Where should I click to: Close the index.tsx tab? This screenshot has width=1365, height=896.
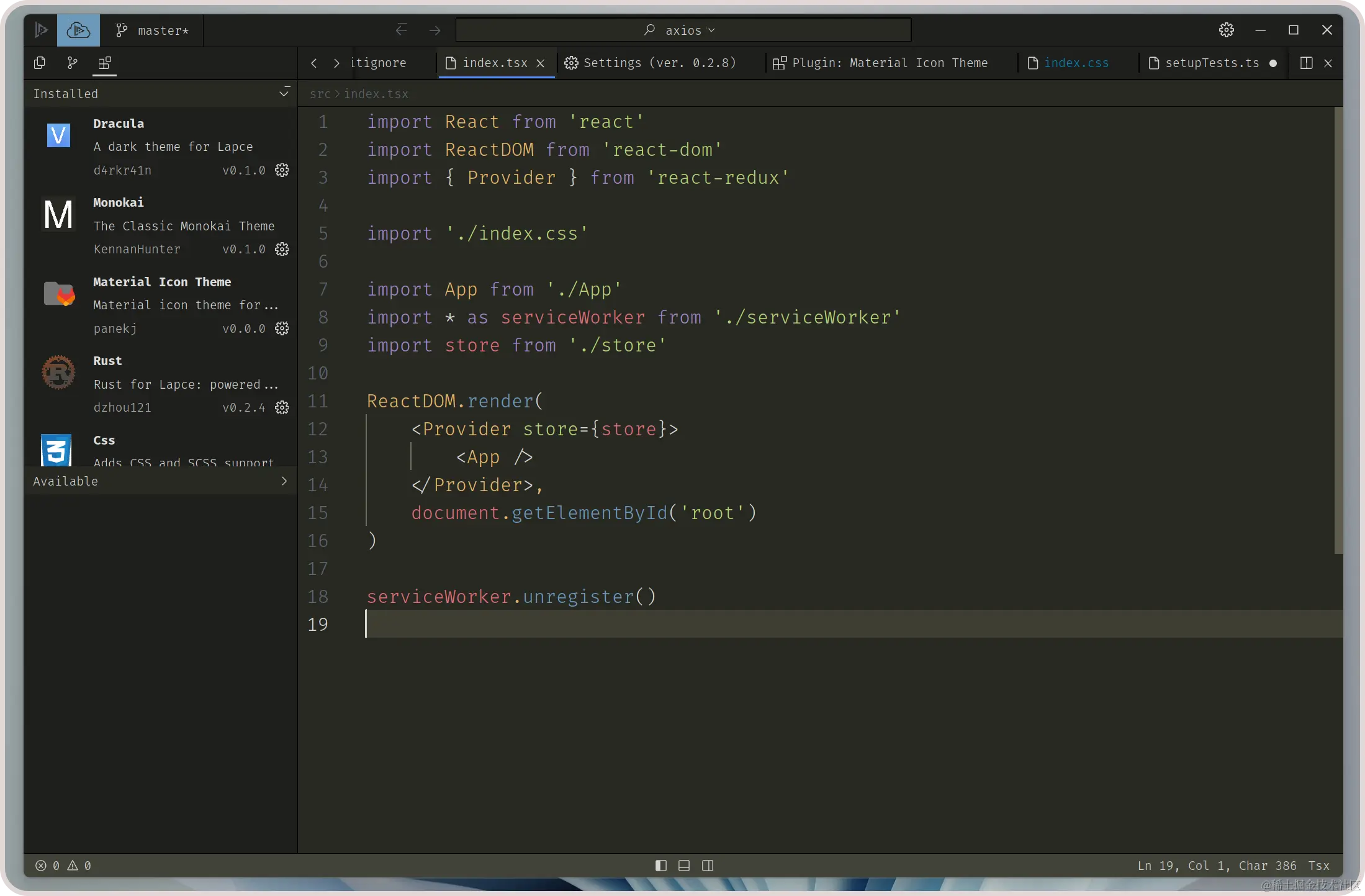pyautogui.click(x=541, y=63)
